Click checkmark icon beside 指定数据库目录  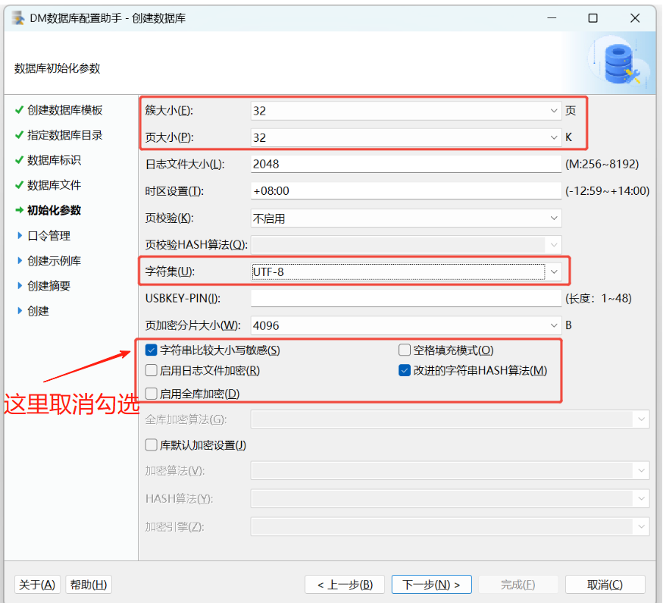tap(19, 135)
